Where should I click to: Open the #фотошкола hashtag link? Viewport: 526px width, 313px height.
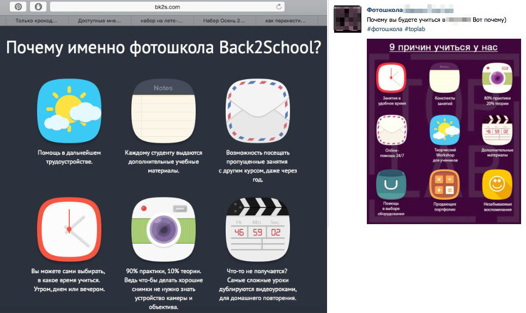click(x=384, y=29)
